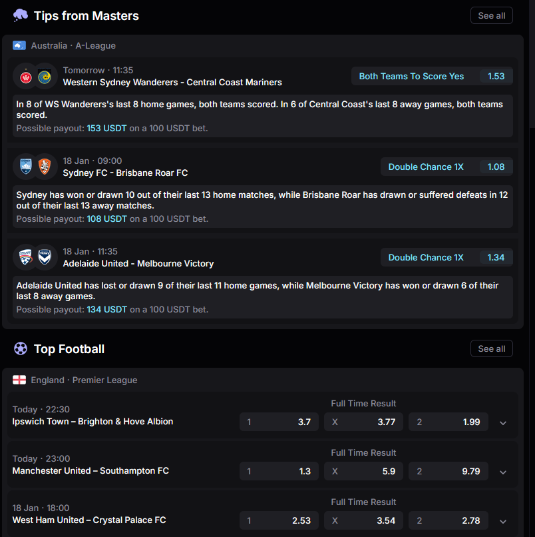
Task: Expand markets for Ipswich Town match
Action: coord(503,422)
